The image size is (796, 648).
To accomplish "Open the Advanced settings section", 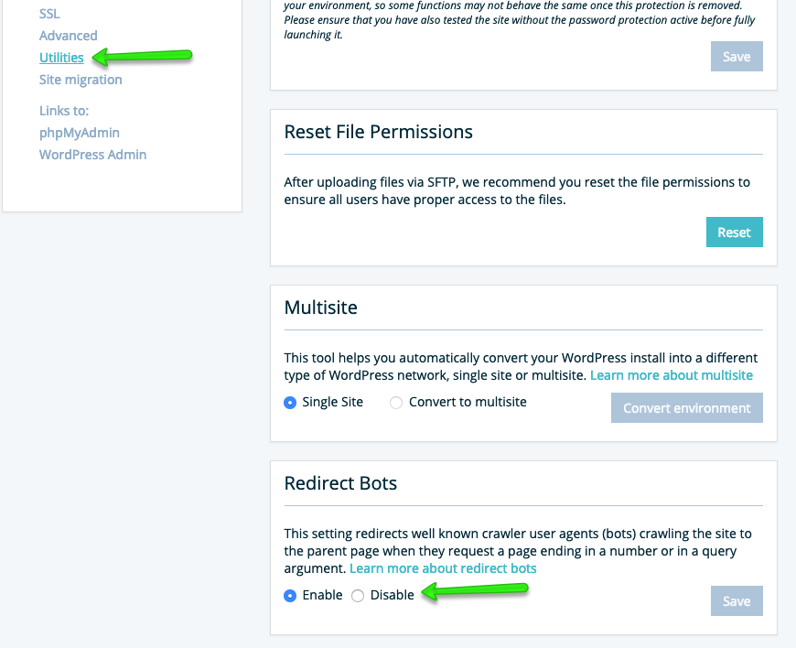I will pyautogui.click(x=68, y=35).
